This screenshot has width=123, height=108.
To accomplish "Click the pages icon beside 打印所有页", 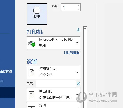I will tap(32, 72).
